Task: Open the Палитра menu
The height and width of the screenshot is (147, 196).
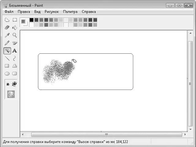Action: click(70, 12)
